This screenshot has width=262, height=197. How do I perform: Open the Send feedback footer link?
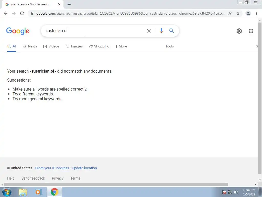33,178
